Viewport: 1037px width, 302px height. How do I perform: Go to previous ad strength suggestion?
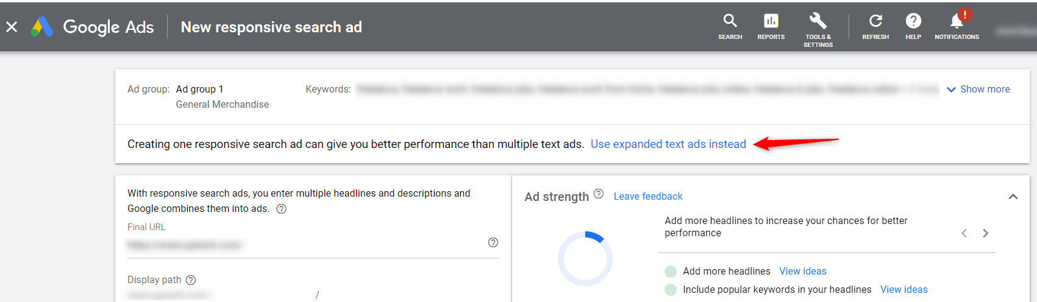(x=964, y=233)
